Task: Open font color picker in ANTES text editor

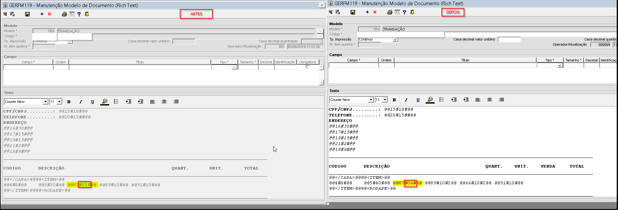Action: [105, 102]
